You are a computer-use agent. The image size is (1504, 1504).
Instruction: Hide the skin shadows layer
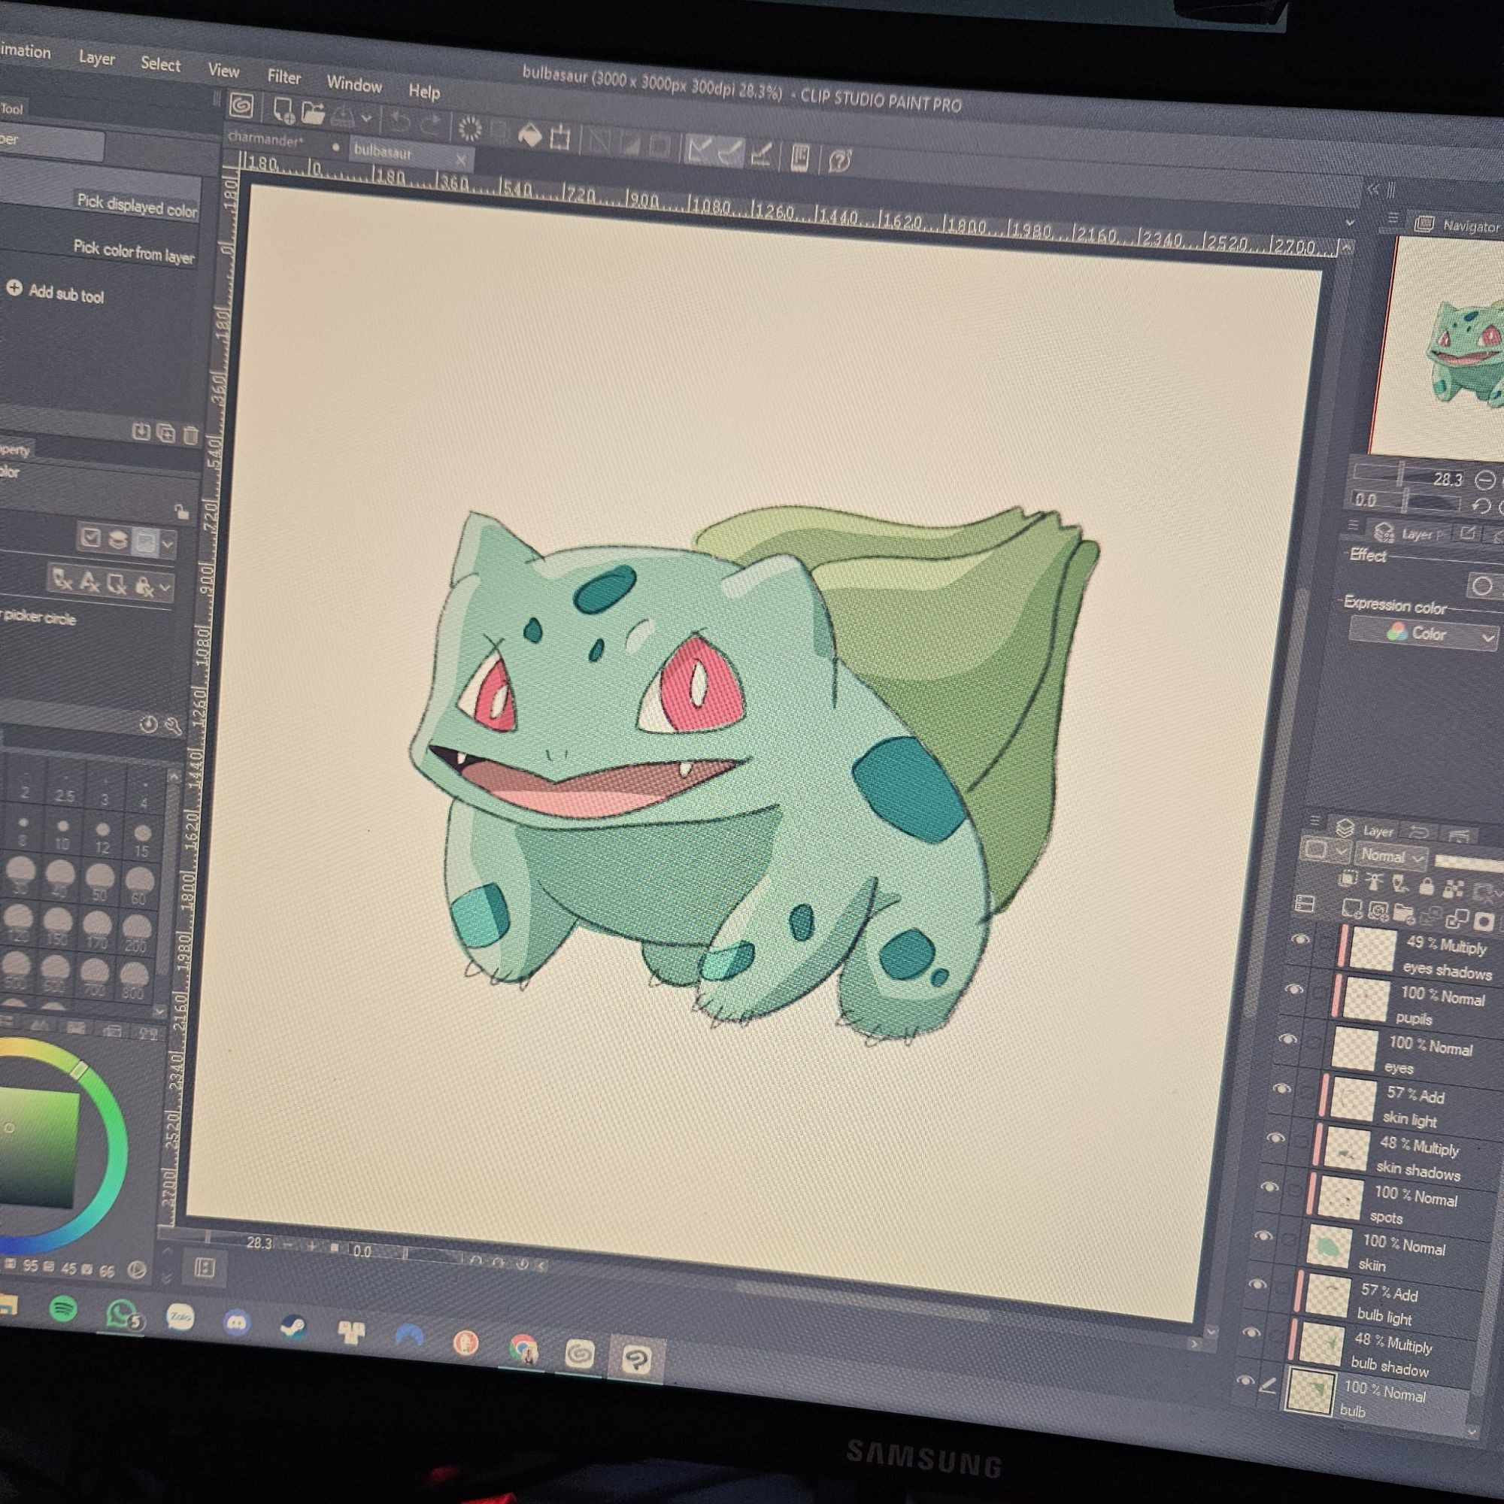pyautogui.click(x=1275, y=1138)
